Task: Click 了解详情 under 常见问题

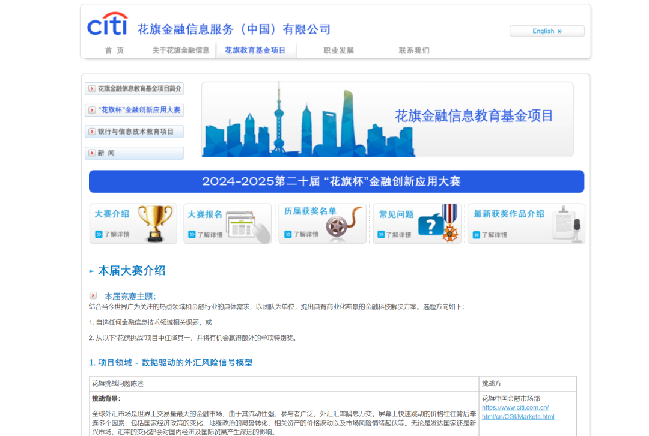Action: [x=398, y=235]
